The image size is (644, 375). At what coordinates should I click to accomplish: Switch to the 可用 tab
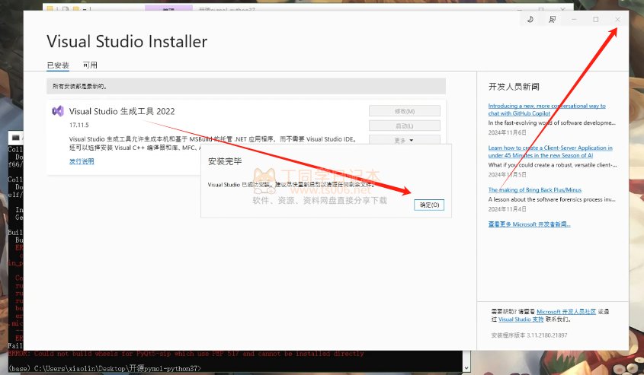(x=90, y=65)
